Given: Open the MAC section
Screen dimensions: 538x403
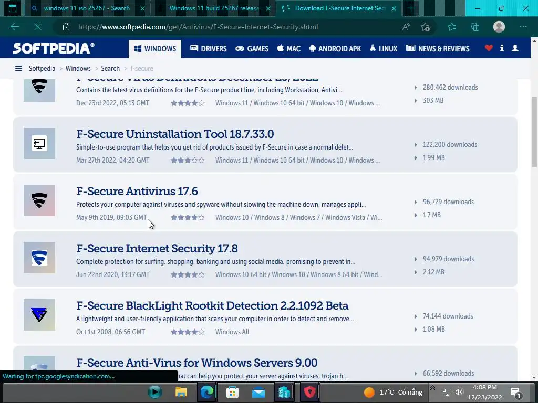Looking at the screenshot, I should coord(289,49).
